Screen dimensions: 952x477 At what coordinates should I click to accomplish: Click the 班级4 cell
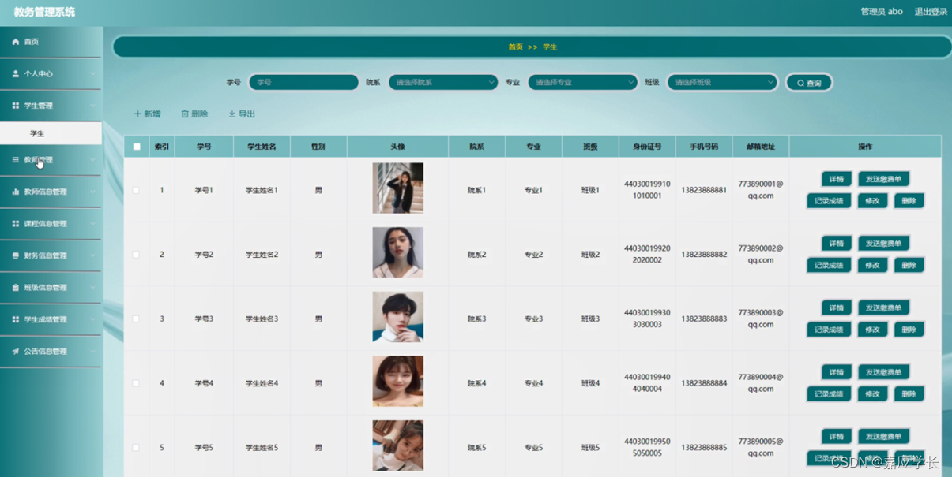590,383
